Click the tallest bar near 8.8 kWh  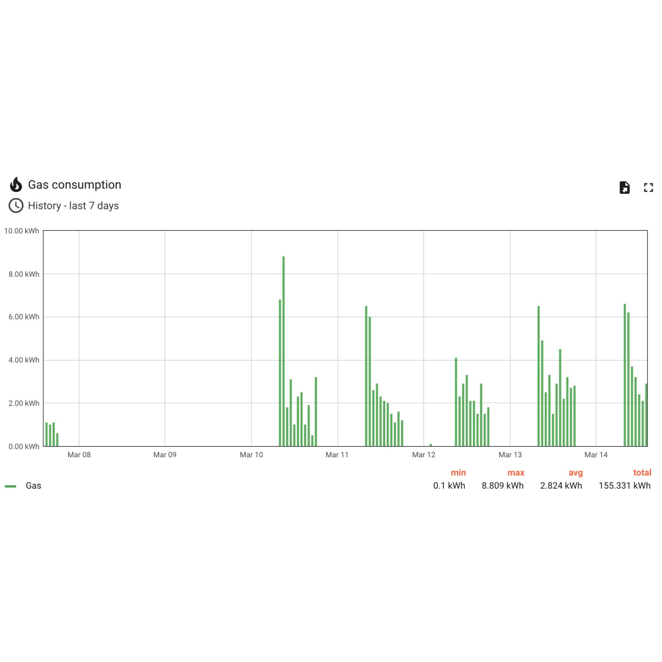283,352
